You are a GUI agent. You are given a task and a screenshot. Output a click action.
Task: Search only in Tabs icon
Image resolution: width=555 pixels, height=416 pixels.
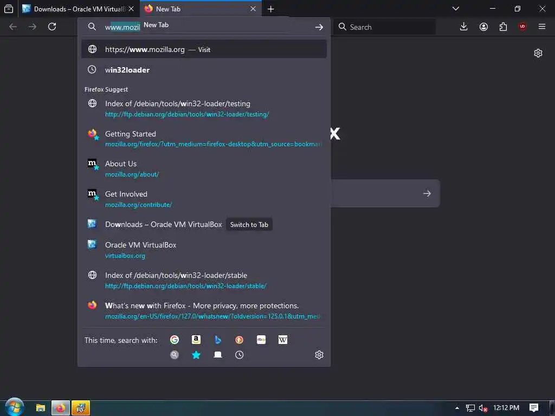click(x=218, y=355)
